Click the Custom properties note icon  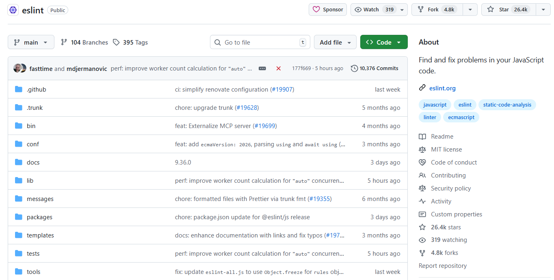[422, 214]
